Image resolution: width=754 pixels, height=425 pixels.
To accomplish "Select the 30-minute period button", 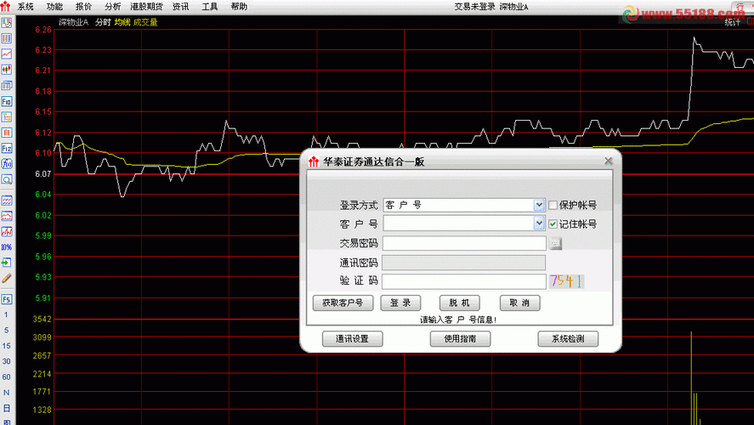I will (6, 361).
